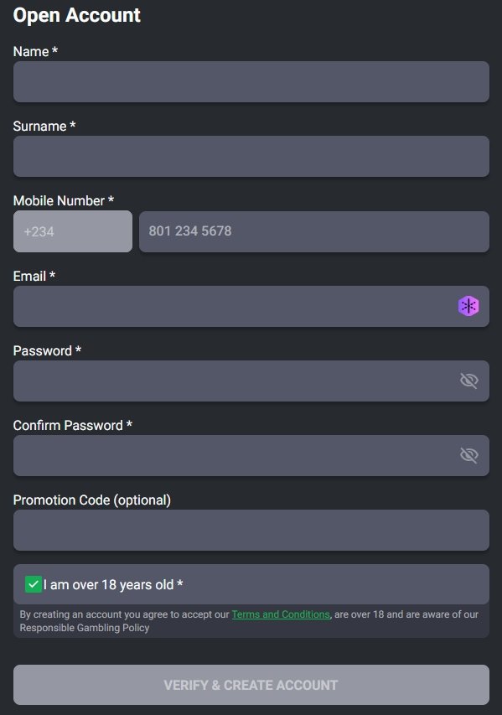Click the Promotion Code (optional) label
The height and width of the screenshot is (715, 502).
tap(92, 500)
